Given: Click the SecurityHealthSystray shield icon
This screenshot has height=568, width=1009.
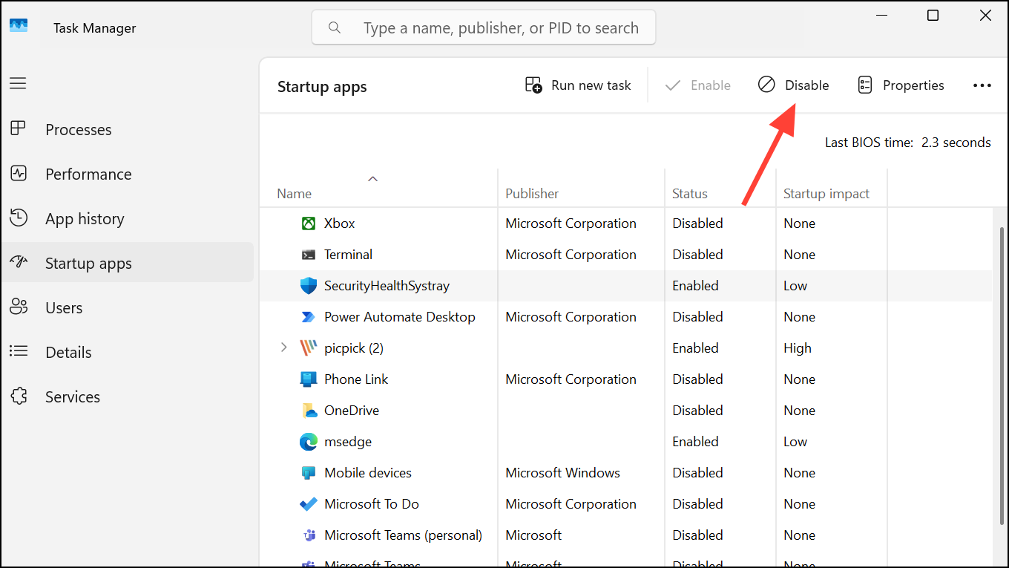Looking at the screenshot, I should point(307,285).
